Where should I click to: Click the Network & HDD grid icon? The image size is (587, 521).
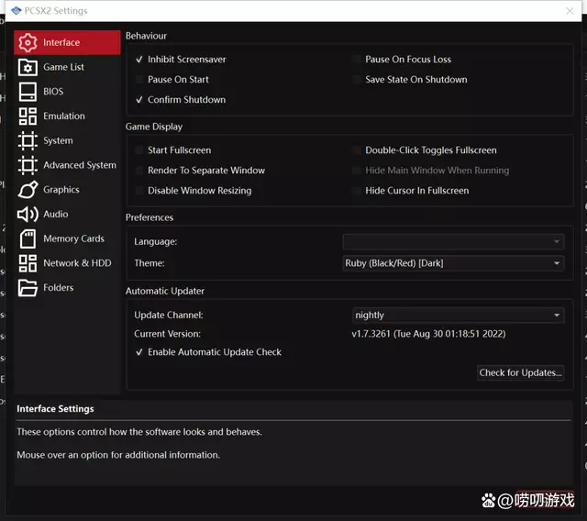[28, 263]
